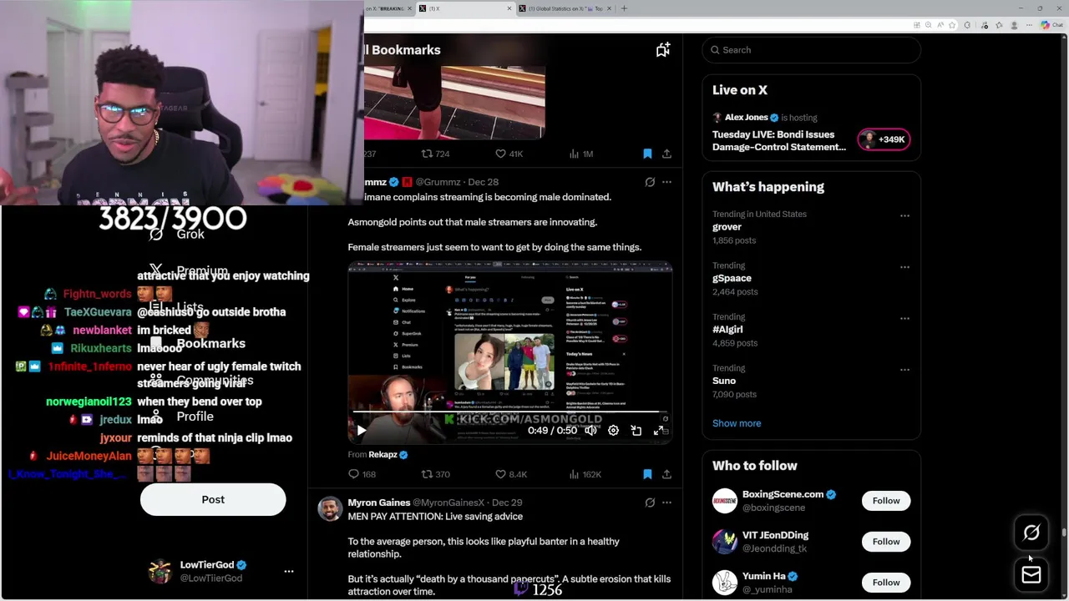Viewport: 1069px width, 601px height.
Task: Open video settings gear
Action: tap(613, 431)
